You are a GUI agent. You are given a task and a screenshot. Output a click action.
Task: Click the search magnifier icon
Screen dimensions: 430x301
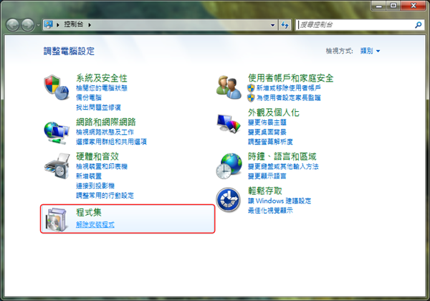418,25
